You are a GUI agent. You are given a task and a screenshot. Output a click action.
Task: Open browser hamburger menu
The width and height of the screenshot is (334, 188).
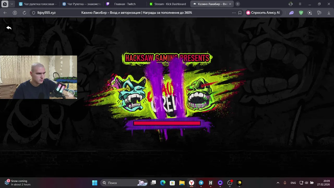(x=300, y=4)
